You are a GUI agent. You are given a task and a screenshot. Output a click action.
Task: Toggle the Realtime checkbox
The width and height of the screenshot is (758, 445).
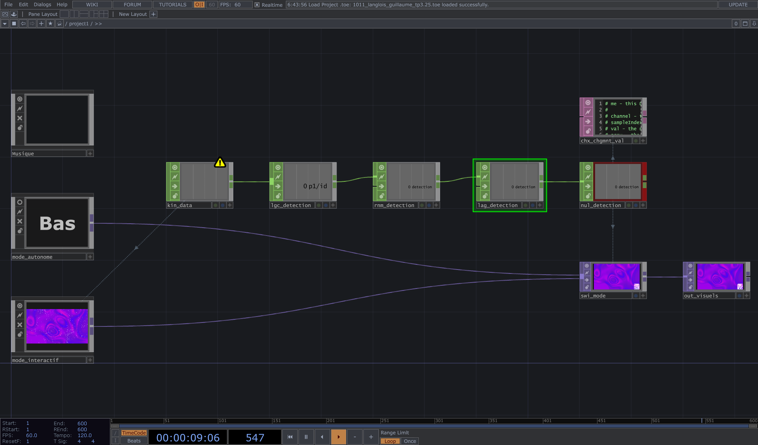[257, 5]
